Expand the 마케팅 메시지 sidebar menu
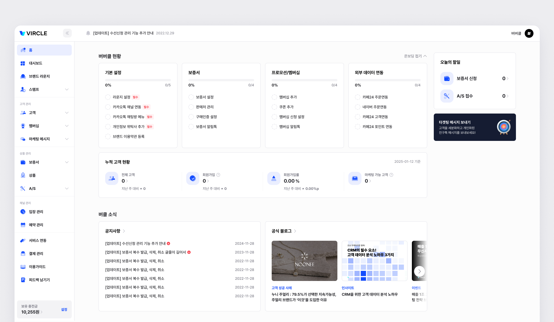This screenshot has height=322, width=554. coord(67,139)
